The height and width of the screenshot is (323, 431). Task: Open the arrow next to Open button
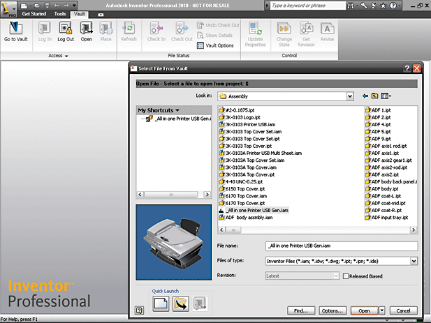pos(381,310)
